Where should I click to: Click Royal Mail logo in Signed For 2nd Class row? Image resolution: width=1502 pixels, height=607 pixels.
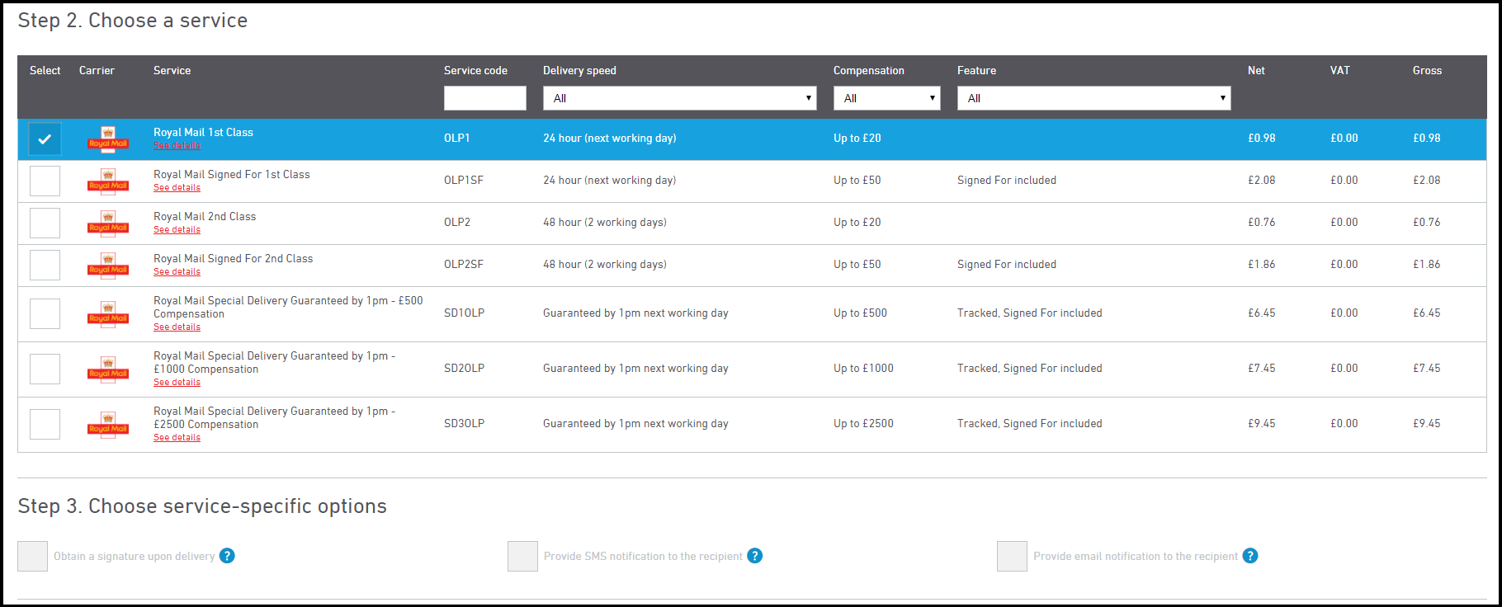point(108,265)
